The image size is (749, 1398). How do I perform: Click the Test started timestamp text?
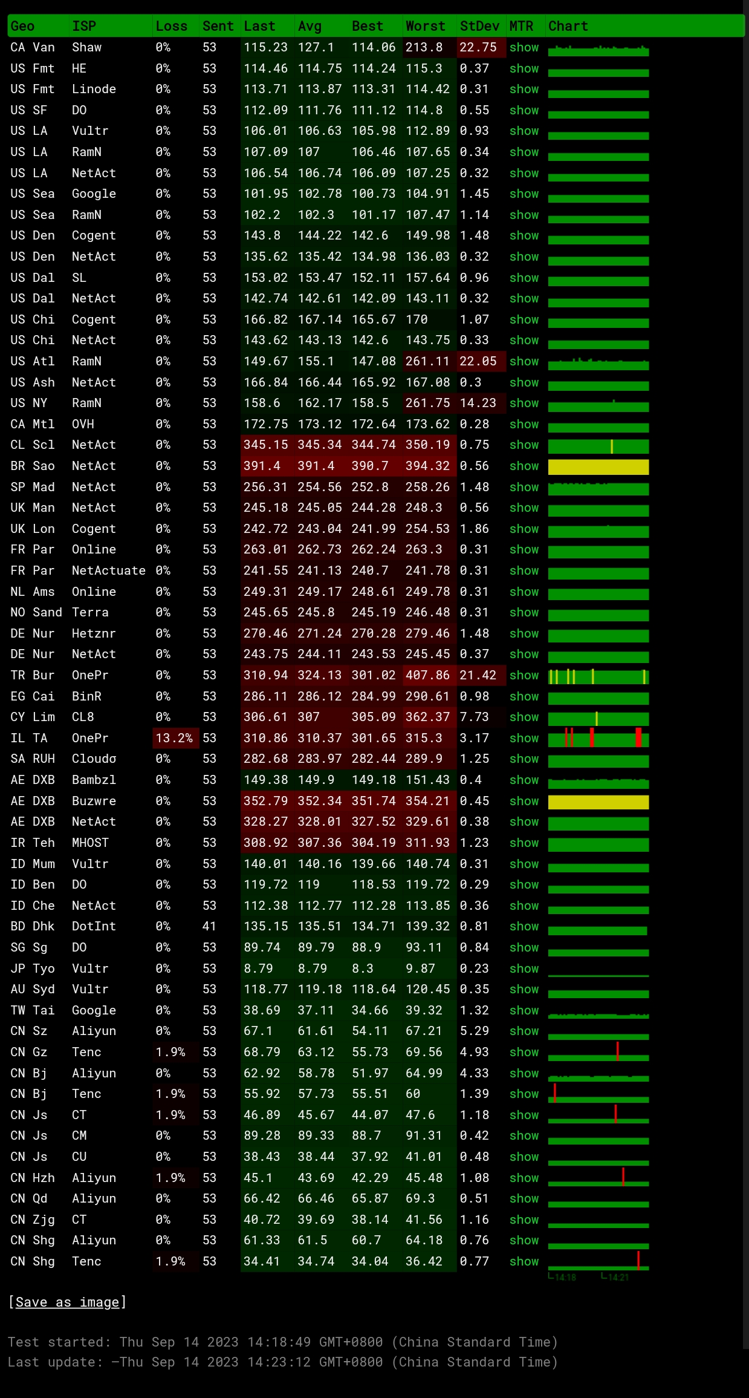coord(283,1342)
